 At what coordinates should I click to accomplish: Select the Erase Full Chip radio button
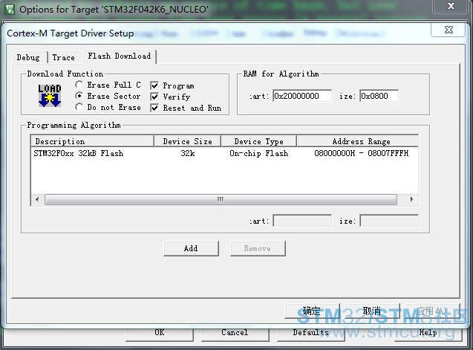79,85
